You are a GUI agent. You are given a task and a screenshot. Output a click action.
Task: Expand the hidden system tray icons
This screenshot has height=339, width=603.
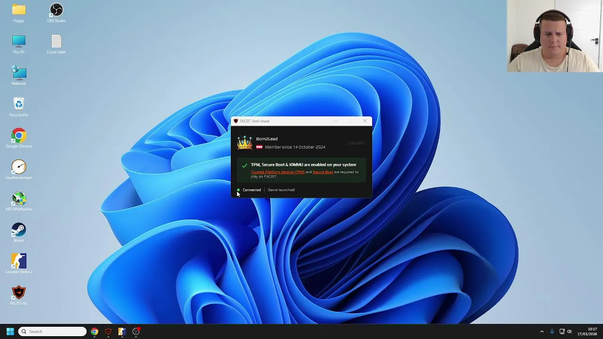tap(542, 331)
